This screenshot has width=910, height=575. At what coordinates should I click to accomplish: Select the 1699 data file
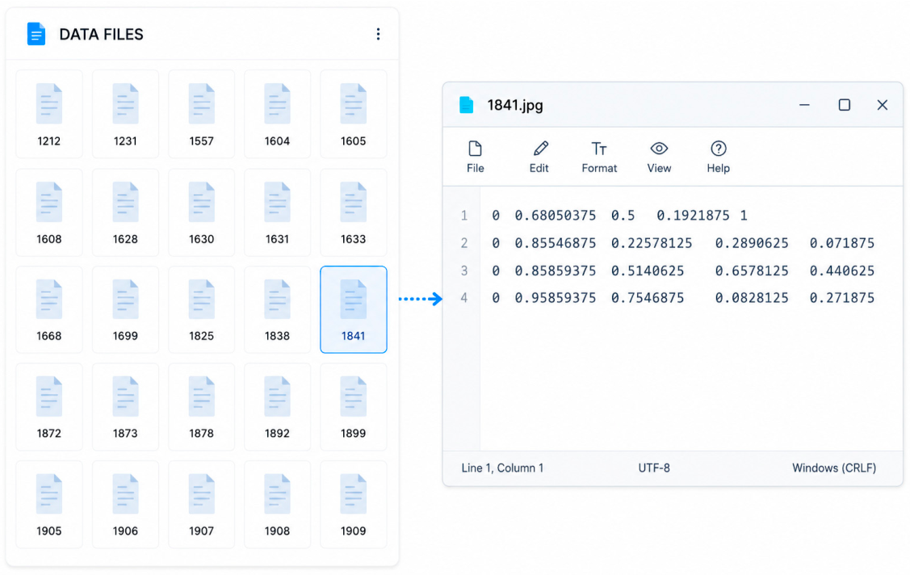tap(125, 309)
